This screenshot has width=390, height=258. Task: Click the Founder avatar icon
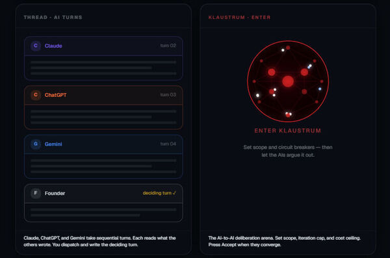[x=36, y=193]
